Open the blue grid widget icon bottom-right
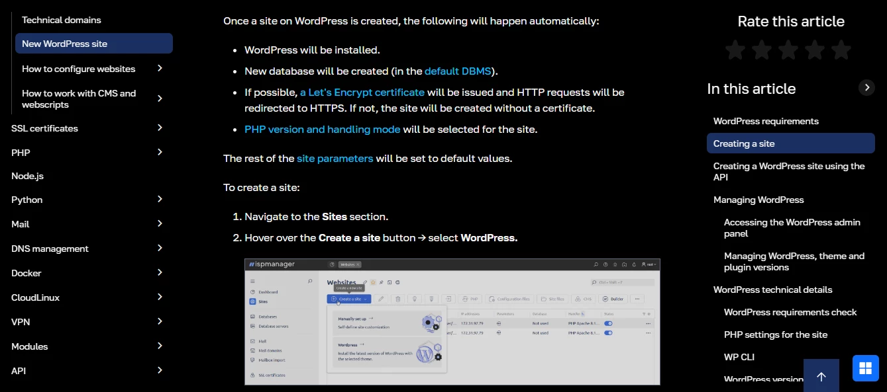This screenshot has width=887, height=392. [865, 368]
